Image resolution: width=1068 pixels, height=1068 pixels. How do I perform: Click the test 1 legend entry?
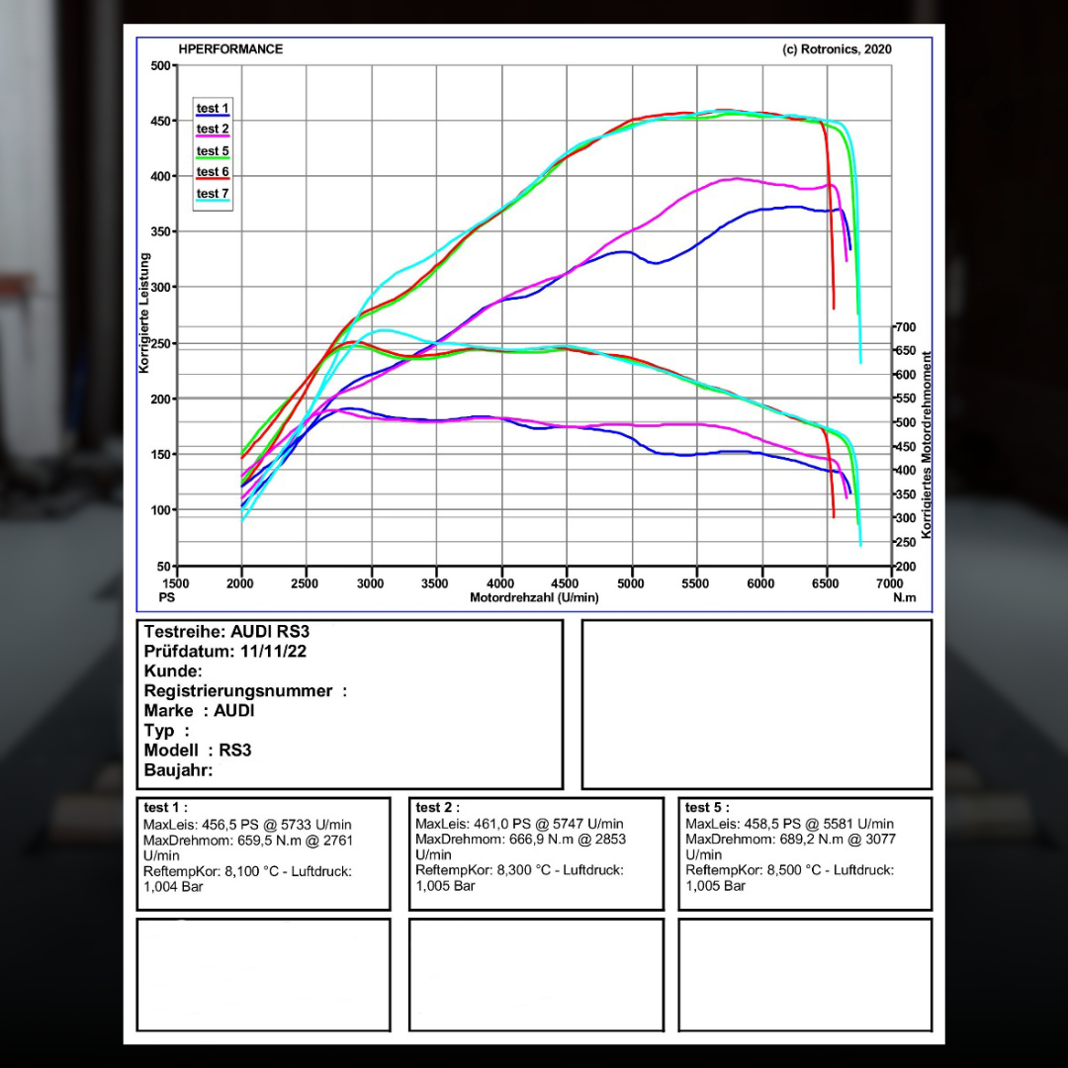(x=213, y=108)
